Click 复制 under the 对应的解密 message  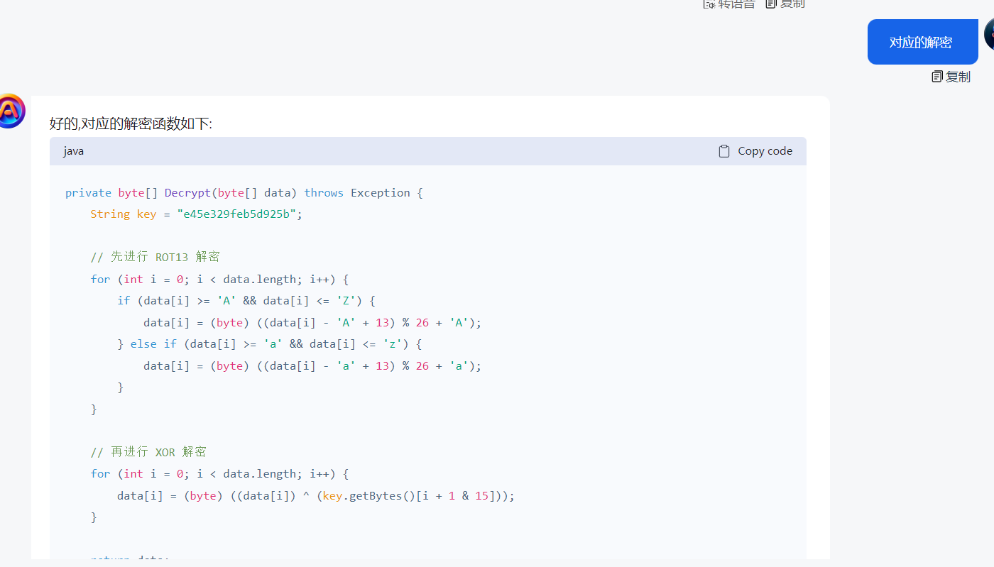[951, 77]
